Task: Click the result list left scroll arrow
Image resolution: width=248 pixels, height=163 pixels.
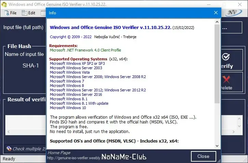Action: (9, 132)
